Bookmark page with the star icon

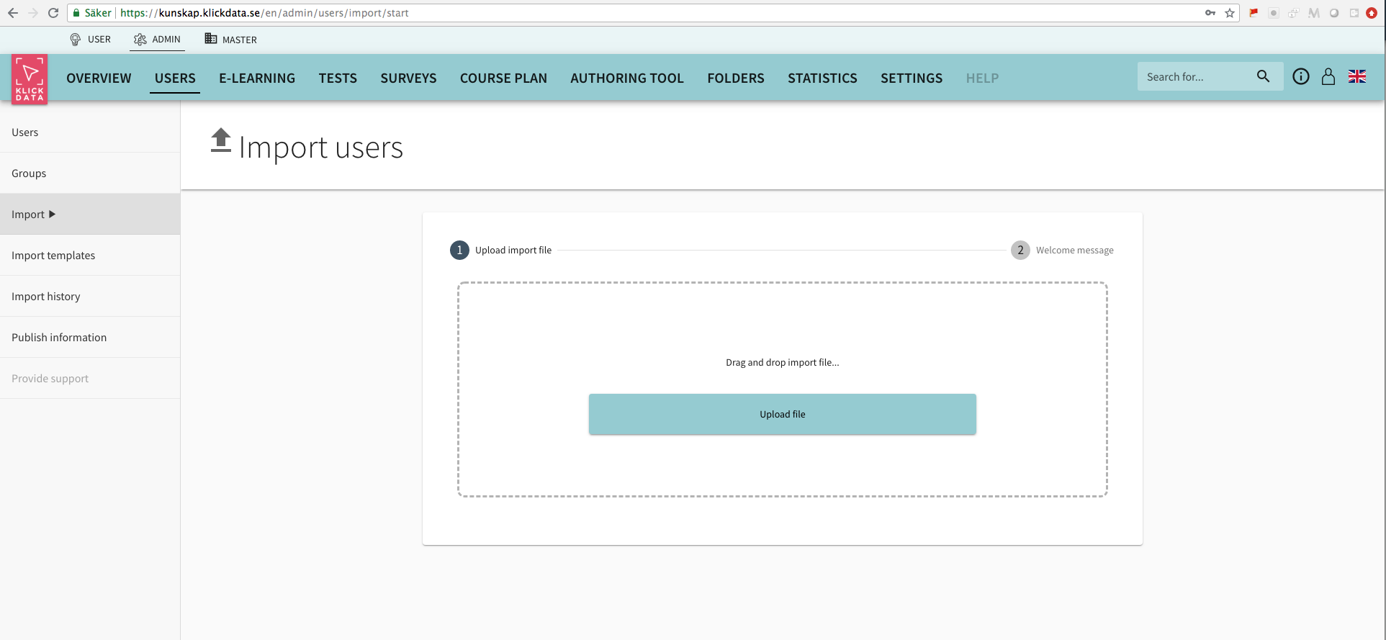[x=1230, y=13]
